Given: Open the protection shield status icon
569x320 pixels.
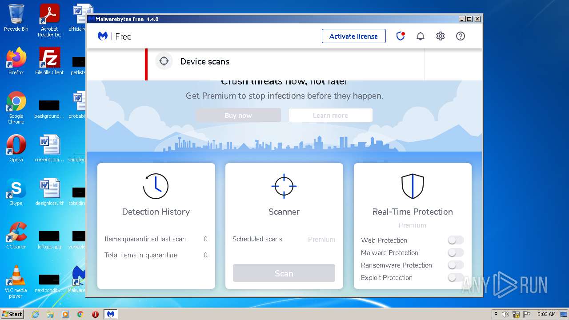Looking at the screenshot, I should [401, 36].
